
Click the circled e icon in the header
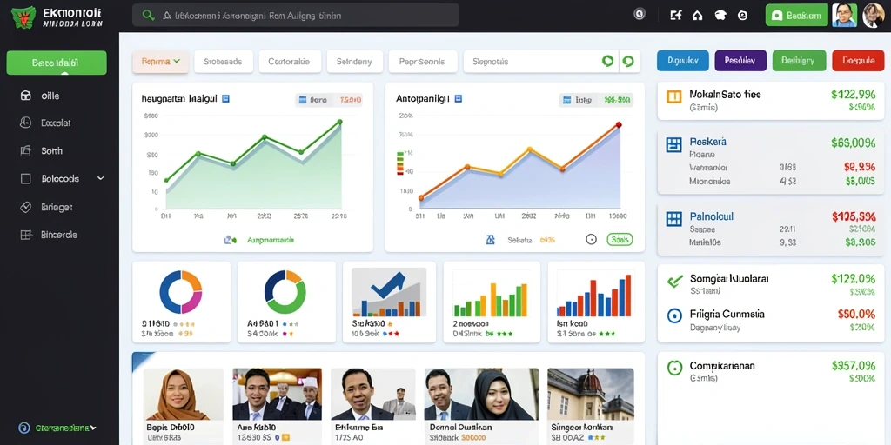point(742,16)
